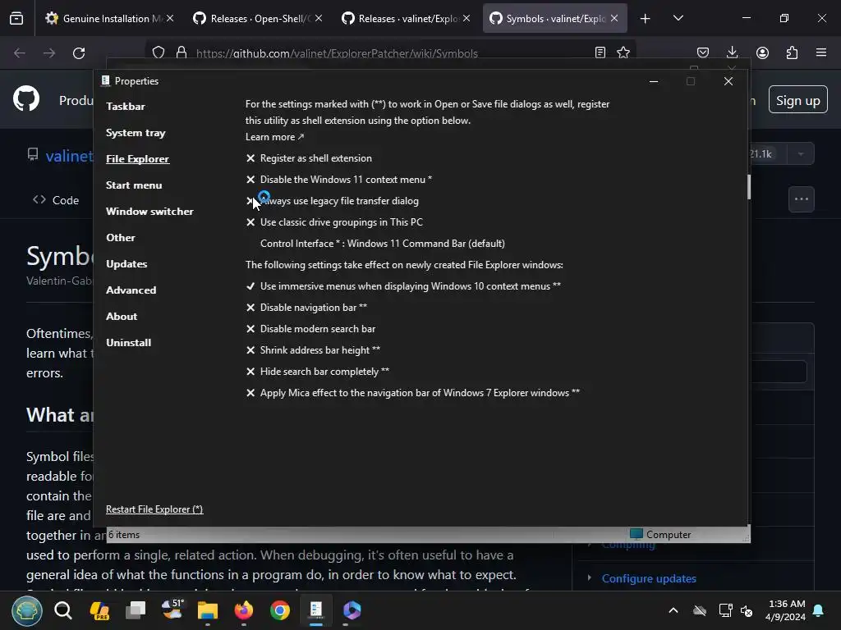
Task: Open the browser extensions icon
Action: pyautogui.click(x=792, y=52)
